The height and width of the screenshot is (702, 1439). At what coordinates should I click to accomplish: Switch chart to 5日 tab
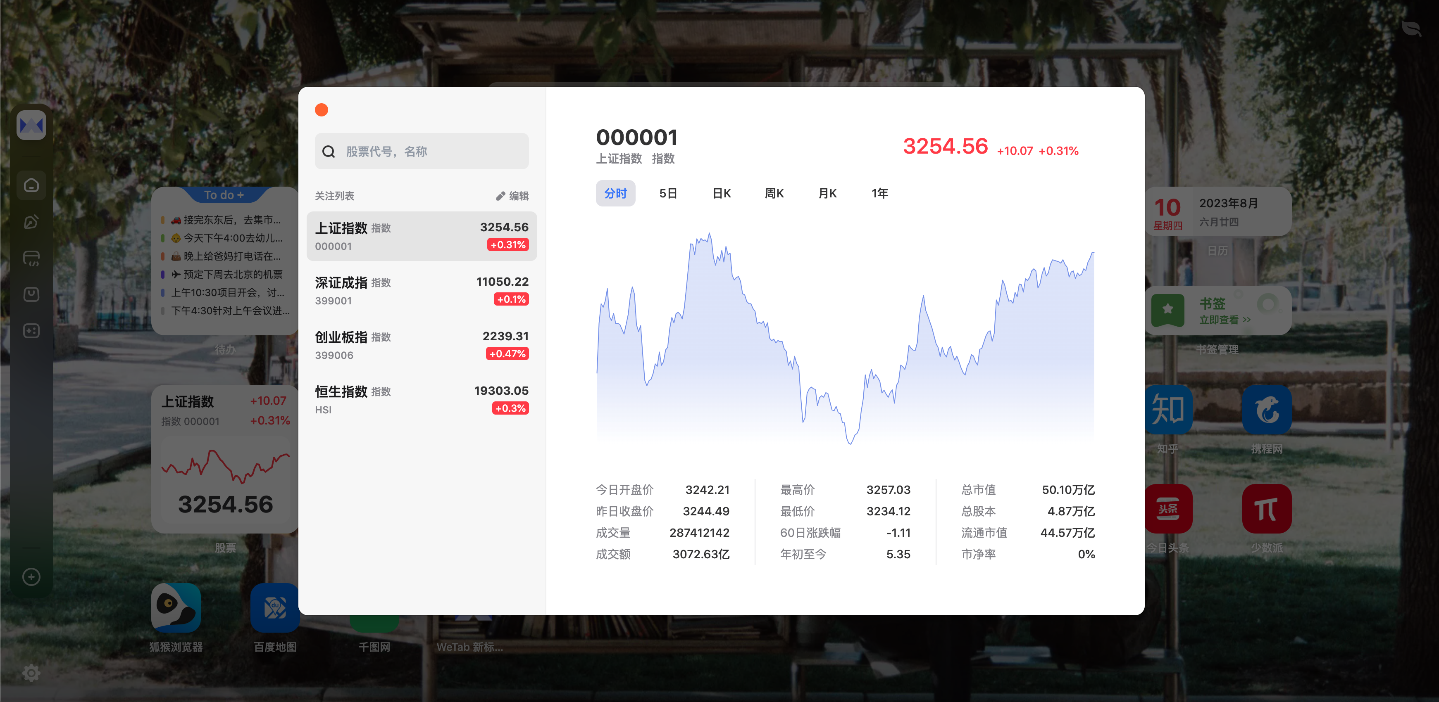pos(668,194)
